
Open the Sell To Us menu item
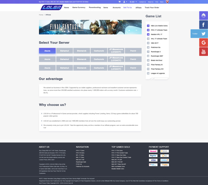click(127, 7)
